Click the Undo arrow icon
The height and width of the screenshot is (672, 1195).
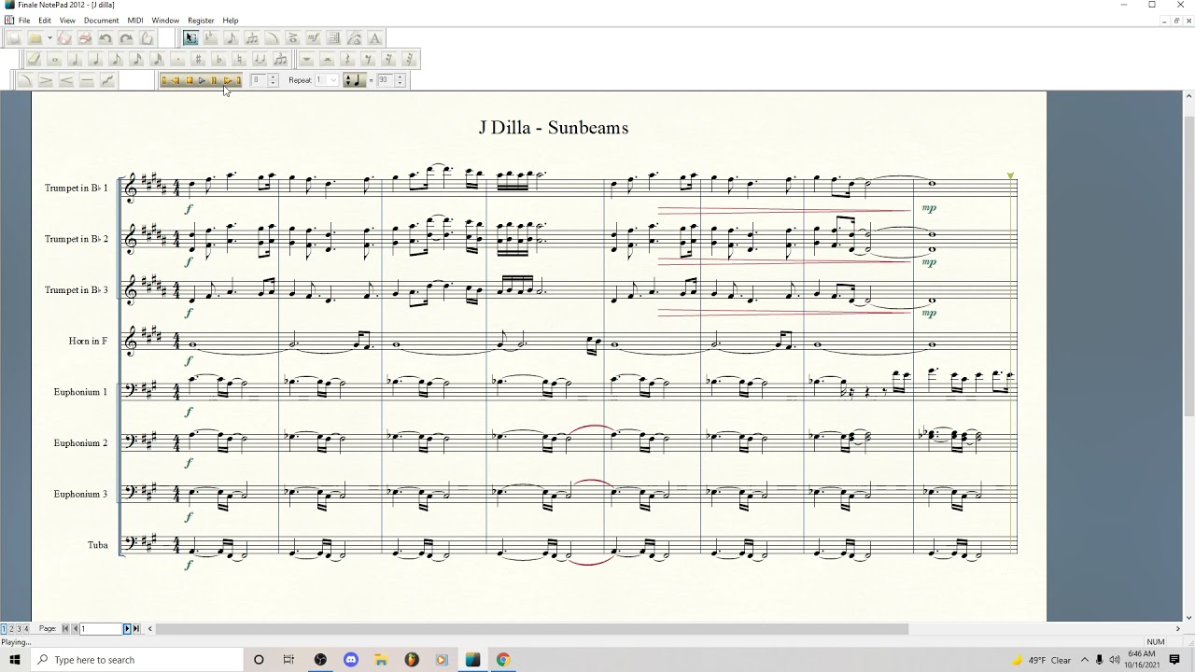tap(105, 38)
